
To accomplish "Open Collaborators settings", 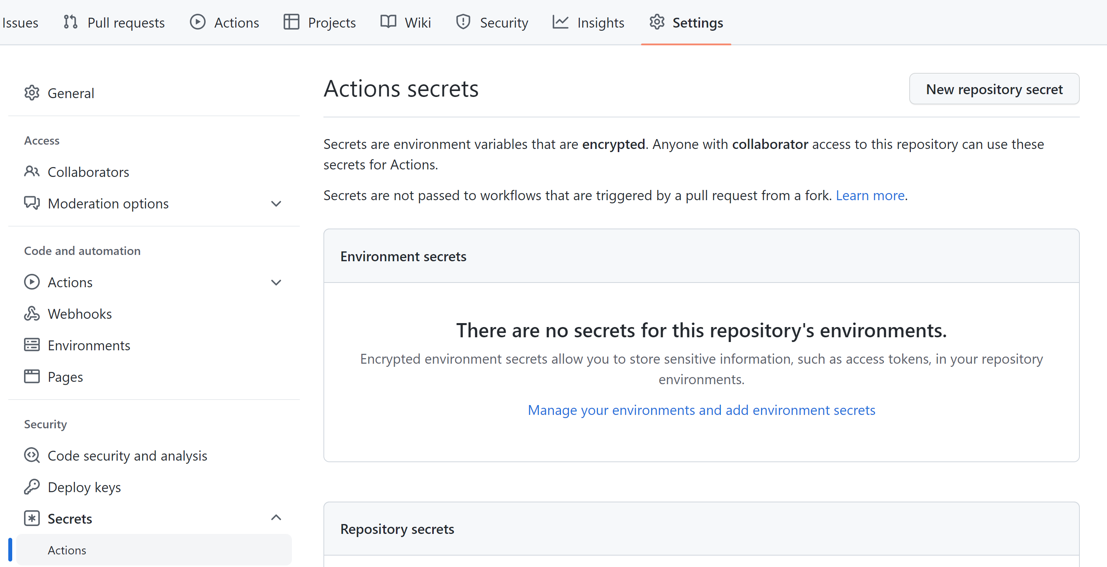I will point(154,172).
